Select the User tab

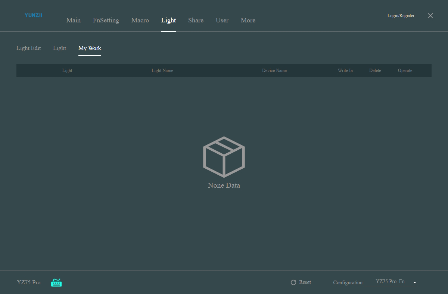(x=222, y=21)
